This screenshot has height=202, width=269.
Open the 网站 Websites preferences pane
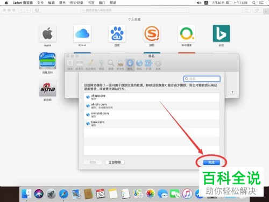[139, 65]
